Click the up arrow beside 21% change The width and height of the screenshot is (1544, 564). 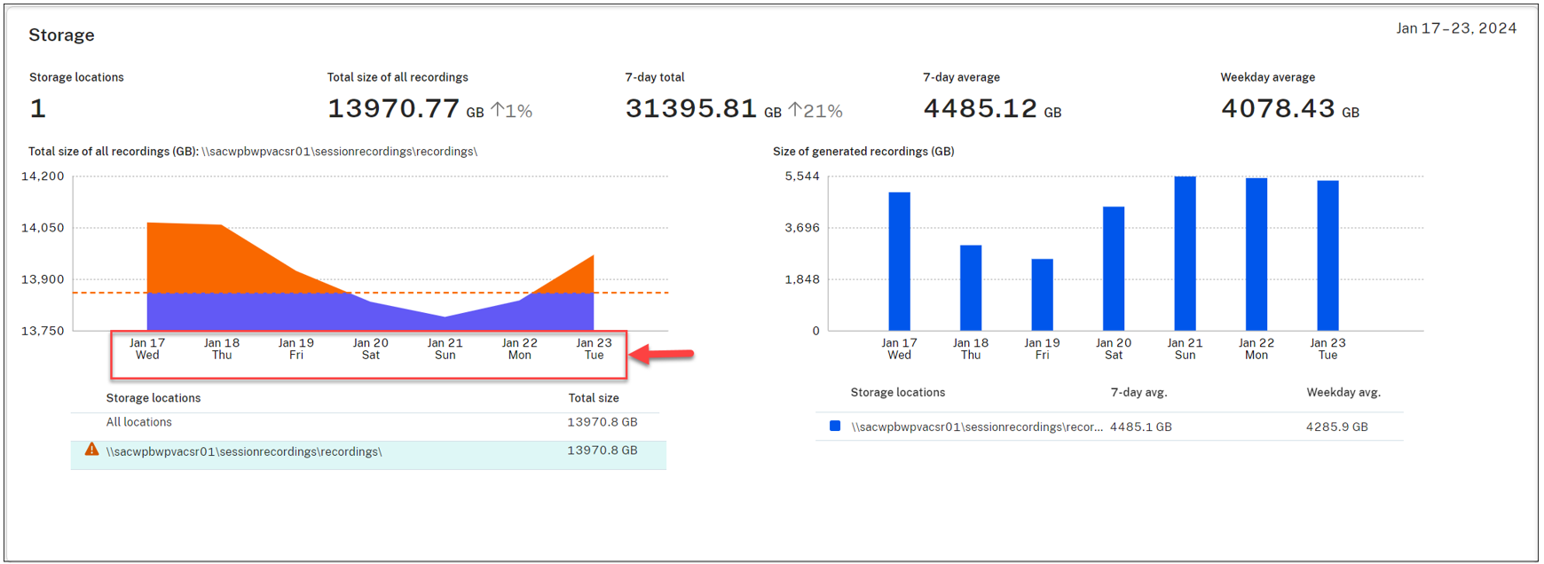(x=795, y=111)
